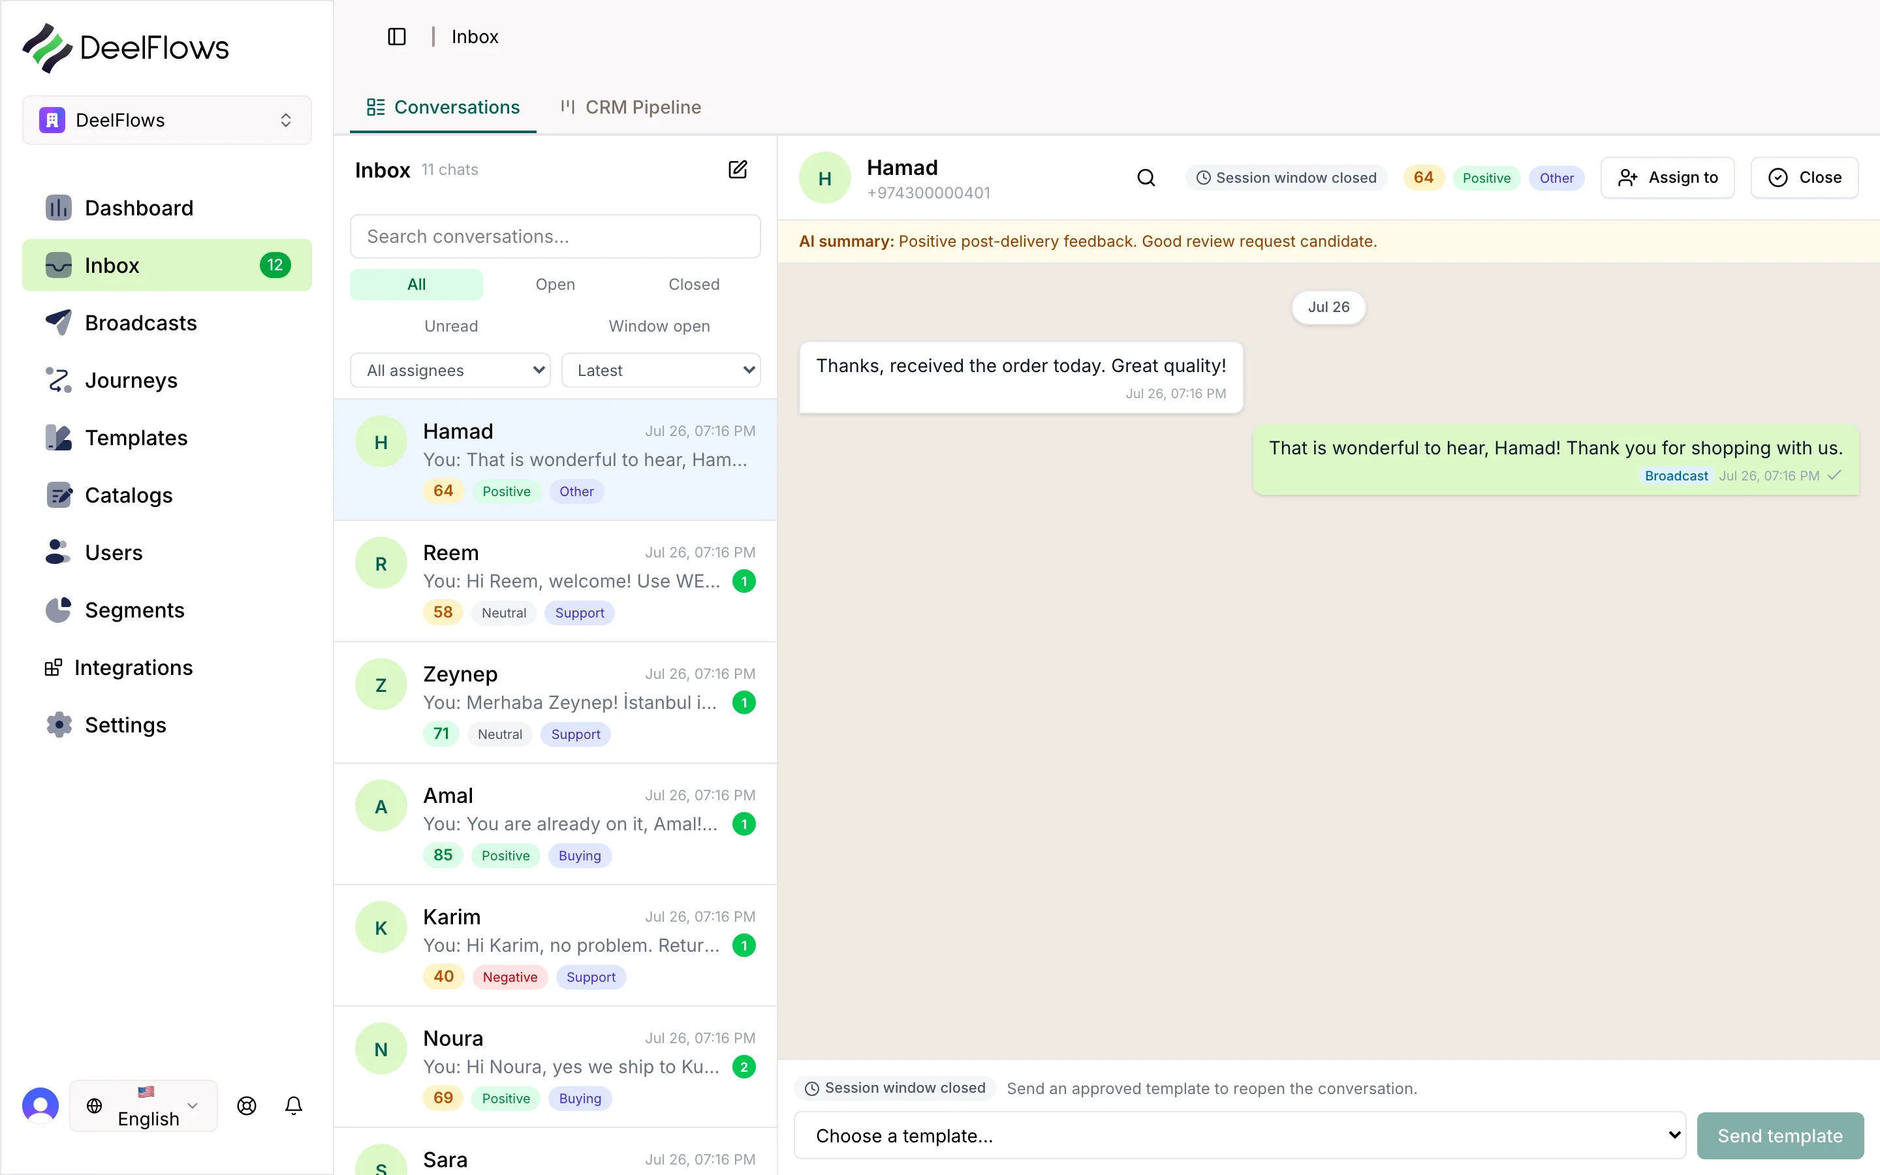Open Journeys in sidebar
Screen dimensions: 1880x1175
[166, 380]
